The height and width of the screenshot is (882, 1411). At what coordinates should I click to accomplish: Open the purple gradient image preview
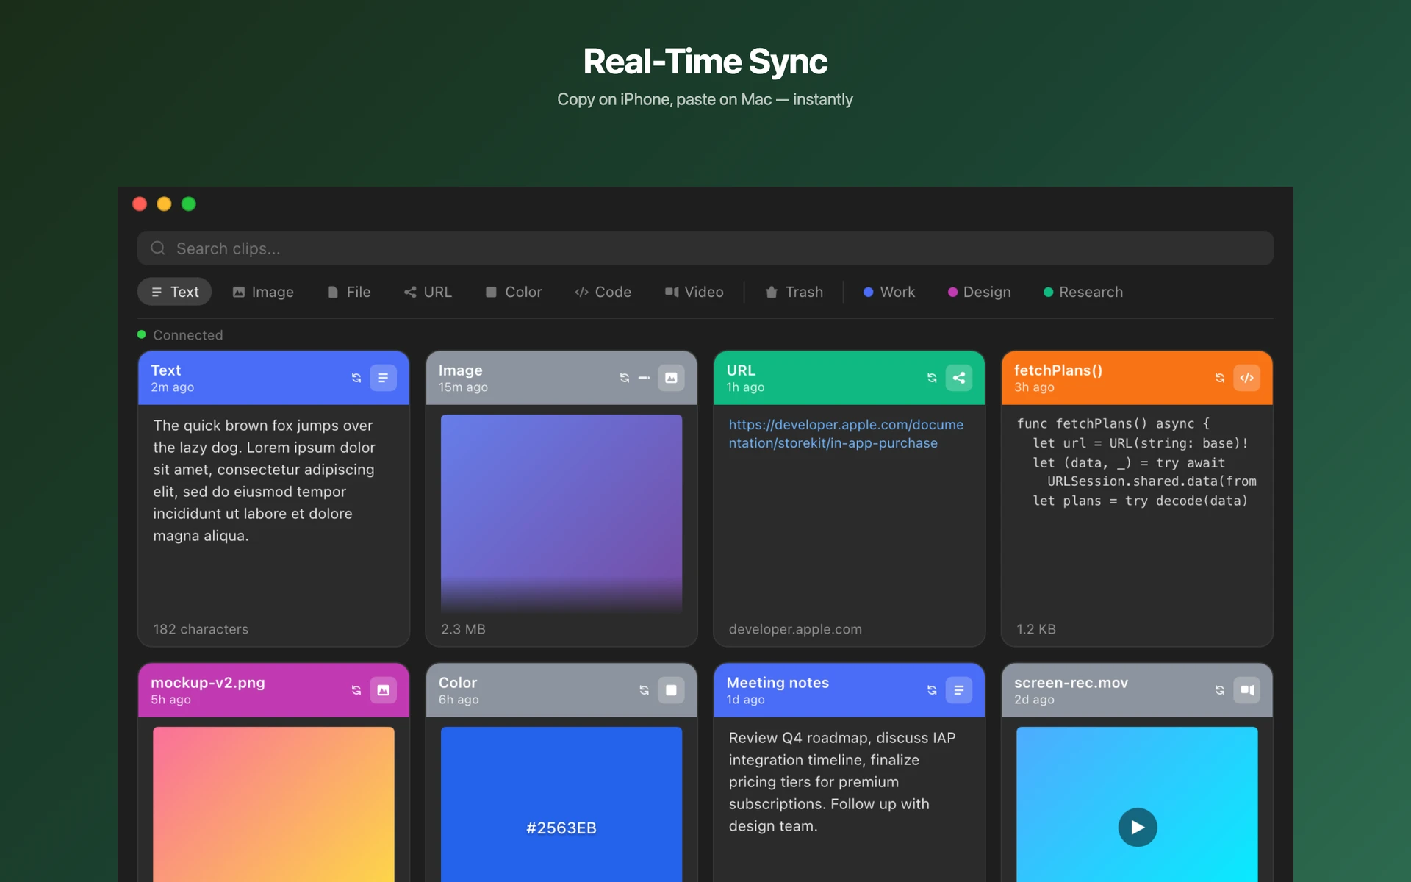(561, 514)
